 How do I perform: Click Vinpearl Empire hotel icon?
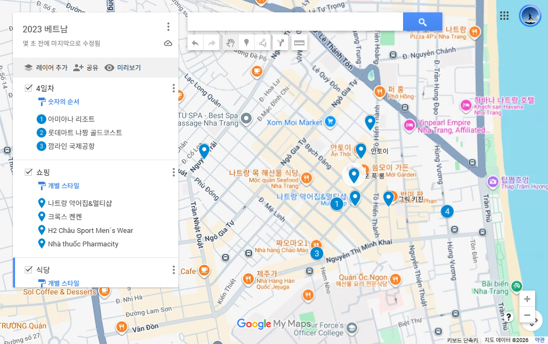(410, 125)
